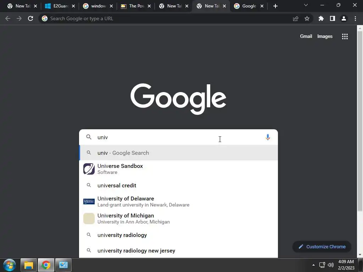Select 'university radiology' suggestion

178,235
